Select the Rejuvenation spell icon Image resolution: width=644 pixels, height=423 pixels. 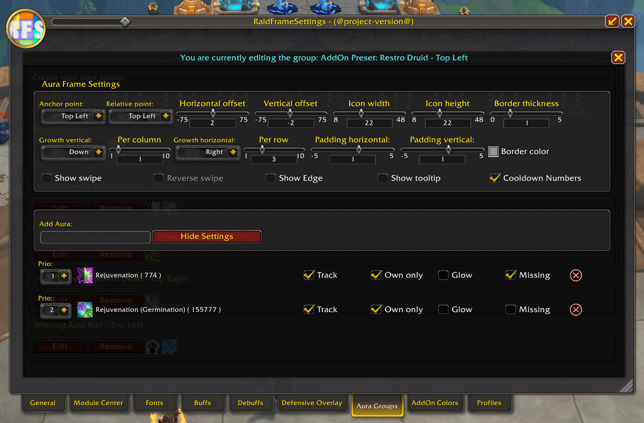tap(85, 275)
